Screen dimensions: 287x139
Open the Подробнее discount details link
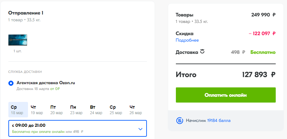pyautogui.click(x=187, y=40)
